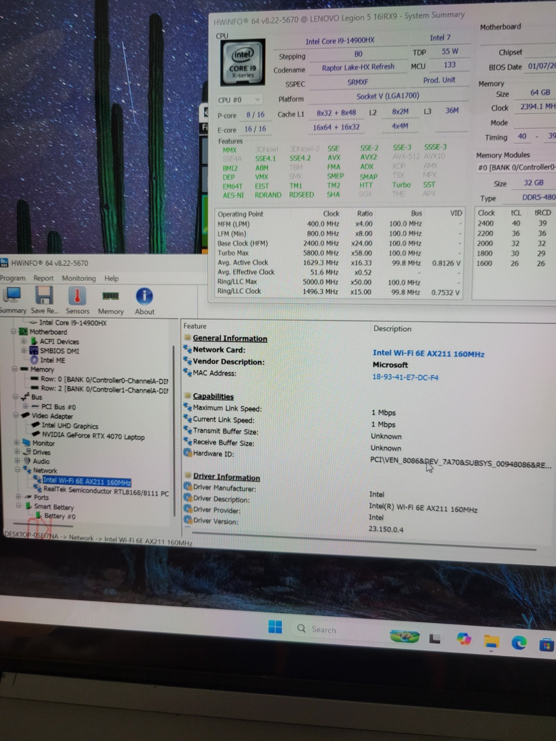Viewport: 556px width, 741px height.
Task: Click the 64 GB memory size value
Action: 540,93
